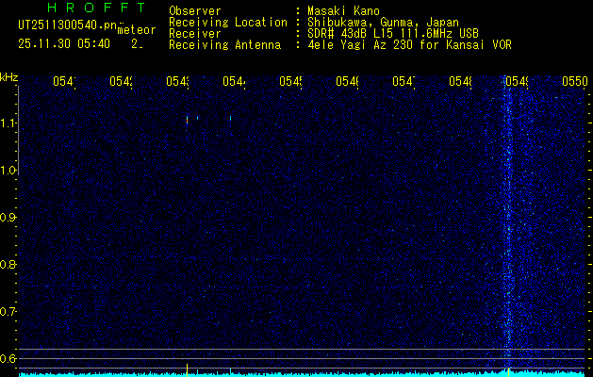Click the date stamp 25.11.30 05:40
Viewport: 593px width, 377px height.
click(x=64, y=44)
